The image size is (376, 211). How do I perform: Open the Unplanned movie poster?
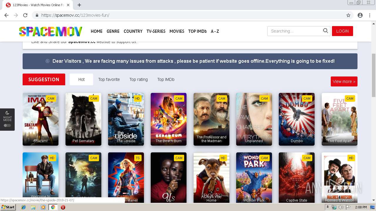[x=254, y=119]
